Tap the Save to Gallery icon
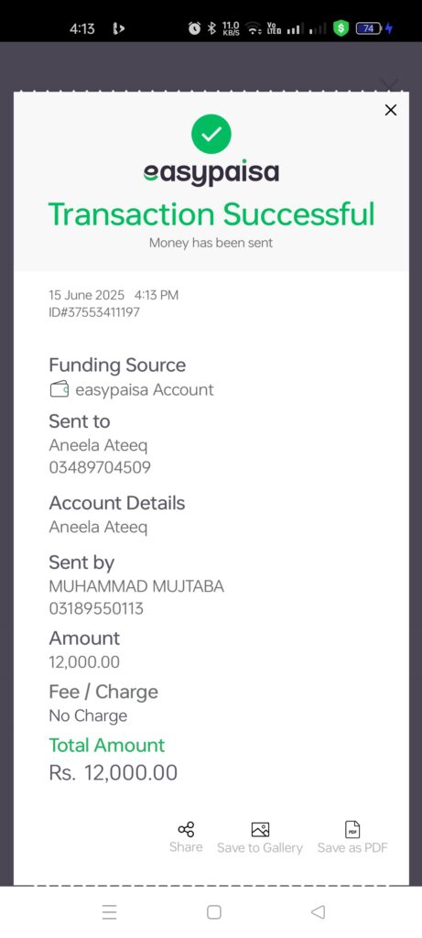 pyautogui.click(x=260, y=829)
